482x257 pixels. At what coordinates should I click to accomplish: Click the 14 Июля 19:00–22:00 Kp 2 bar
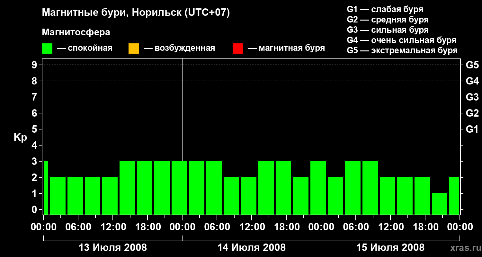(301, 196)
